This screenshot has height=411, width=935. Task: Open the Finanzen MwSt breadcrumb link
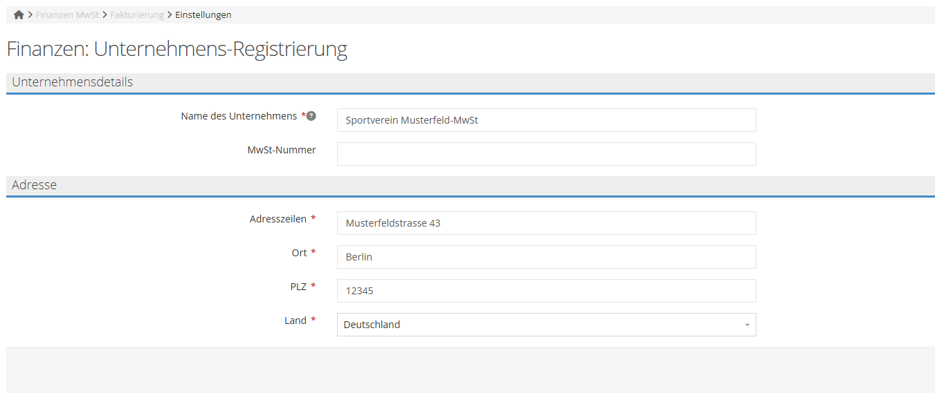(67, 15)
